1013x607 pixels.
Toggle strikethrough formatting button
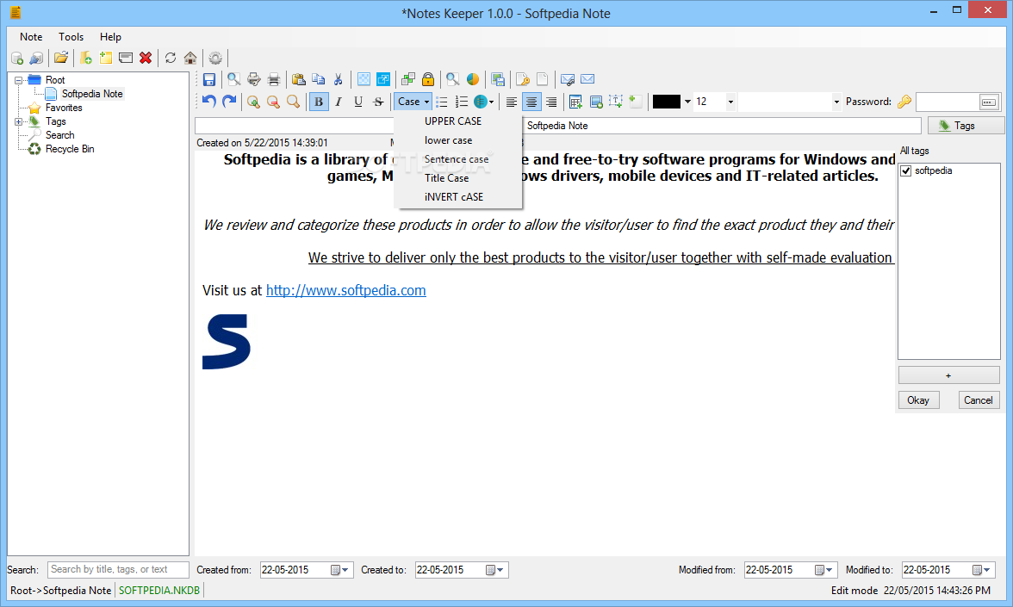[379, 102]
